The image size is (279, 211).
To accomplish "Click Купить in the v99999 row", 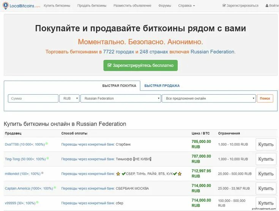I will pyautogui.click(x=266, y=203).
